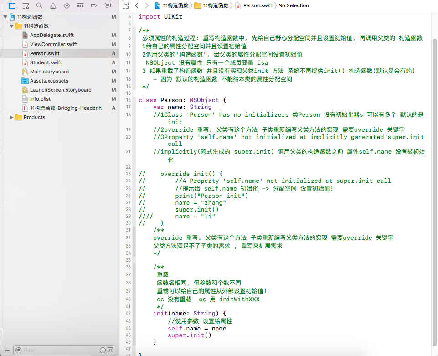Open the Find navigator magnifier icon
This screenshot has width=438, height=356.
click(x=39, y=5)
